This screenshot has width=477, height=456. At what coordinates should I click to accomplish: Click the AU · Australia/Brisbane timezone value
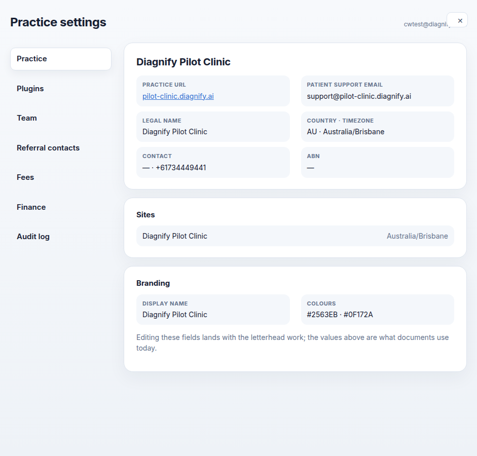click(345, 132)
